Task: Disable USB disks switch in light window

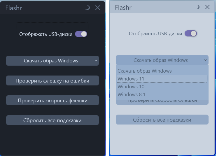Action: (x=191, y=34)
